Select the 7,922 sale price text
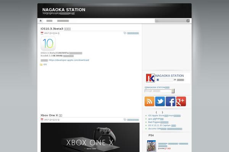Image resolution: width=229 pixels, height=152 pixels. tap(168, 149)
